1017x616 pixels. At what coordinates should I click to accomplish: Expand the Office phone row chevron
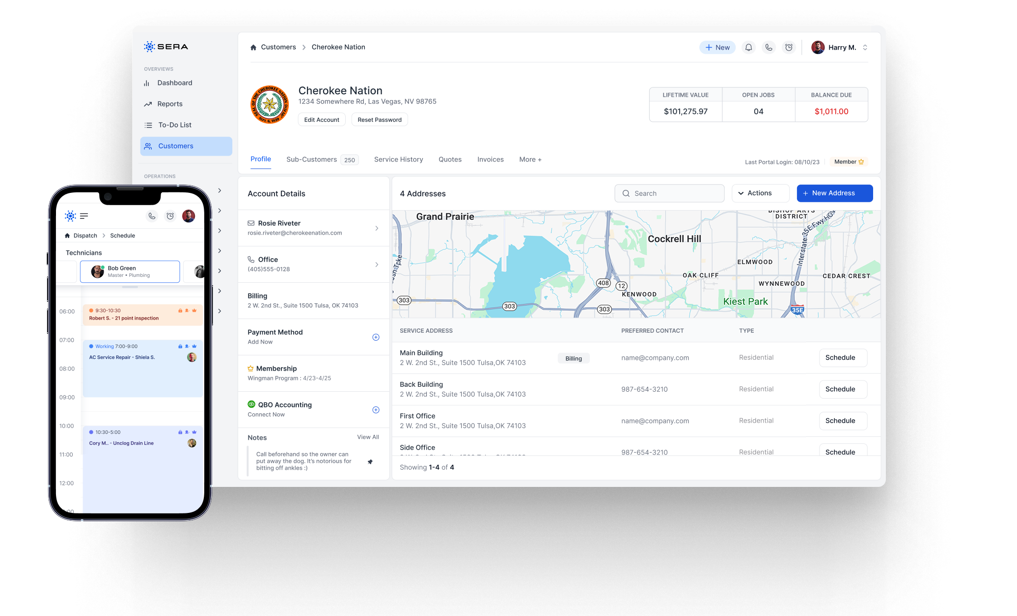377,265
